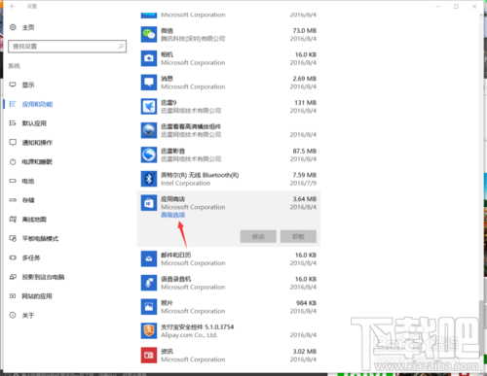487x376 pixels.
Task: Click the 离线地图 map icon
Action: 13,220
